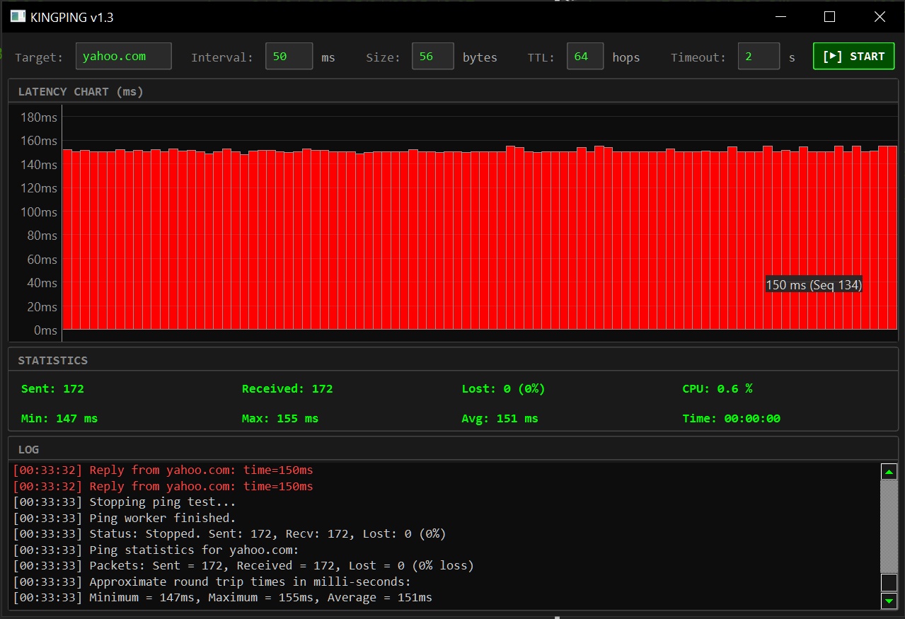Click the log scrollbar thumb
Screen dimensions: 905x619
[889, 582]
